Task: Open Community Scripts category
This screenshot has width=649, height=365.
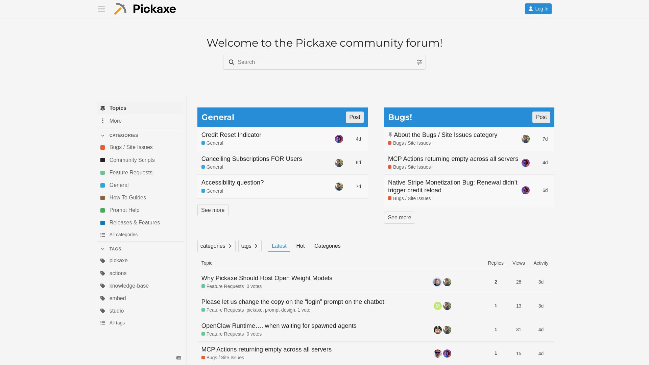Action: 140,160
